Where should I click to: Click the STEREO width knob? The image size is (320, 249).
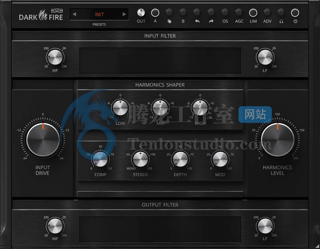[140, 159]
